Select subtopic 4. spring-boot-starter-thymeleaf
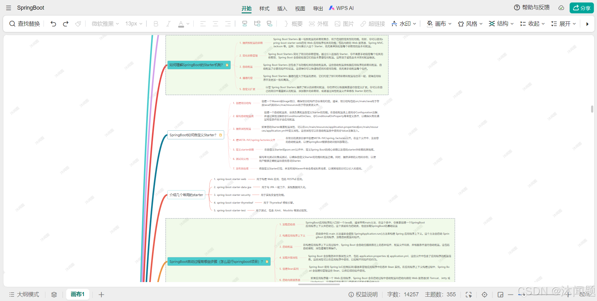Viewport: 597px width, 301px height. [234, 203]
